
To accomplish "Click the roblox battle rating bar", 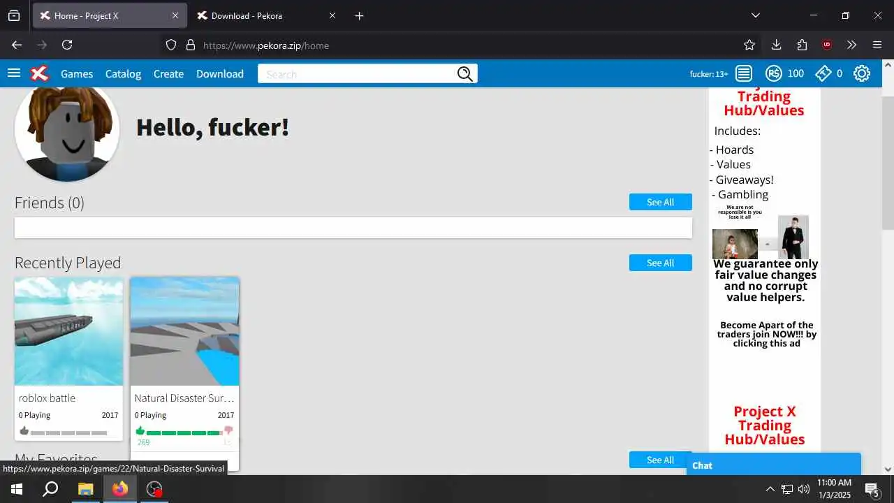I will [x=68, y=433].
